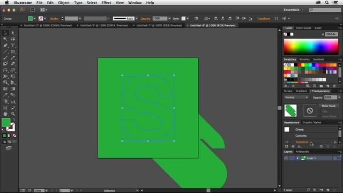The image size is (343, 193).
Task: Select the Direct Selection tool
Action: pos(13,33)
